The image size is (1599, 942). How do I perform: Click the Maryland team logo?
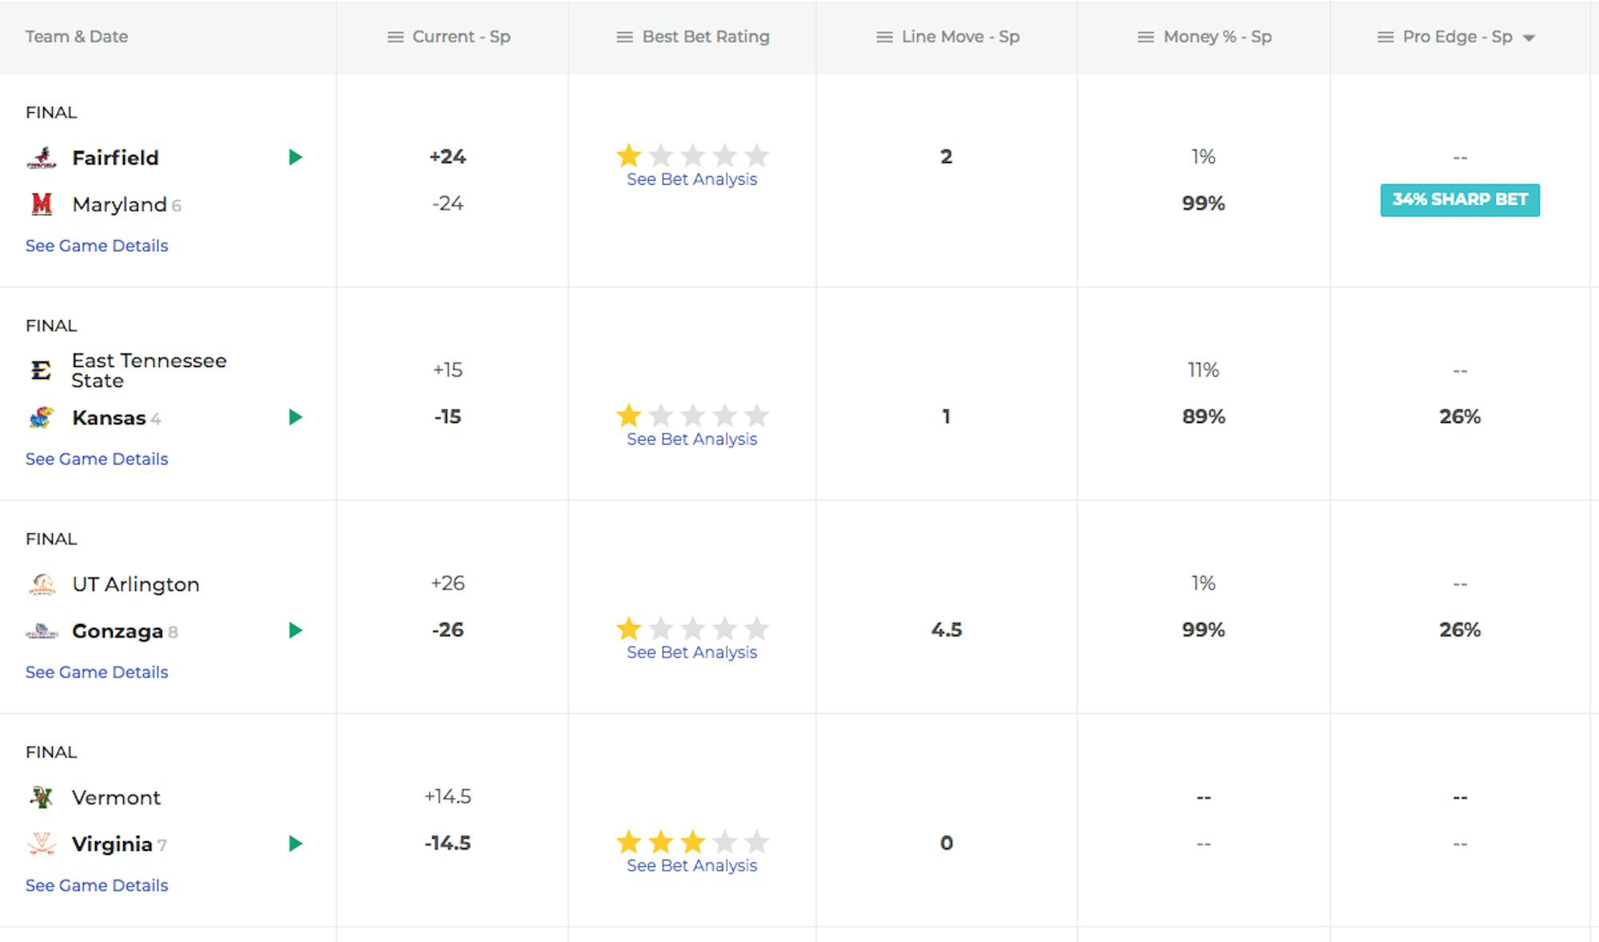coord(42,205)
